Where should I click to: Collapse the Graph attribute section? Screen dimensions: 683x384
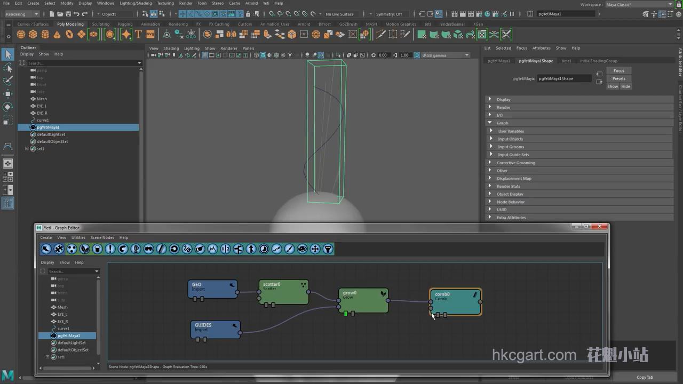point(490,123)
